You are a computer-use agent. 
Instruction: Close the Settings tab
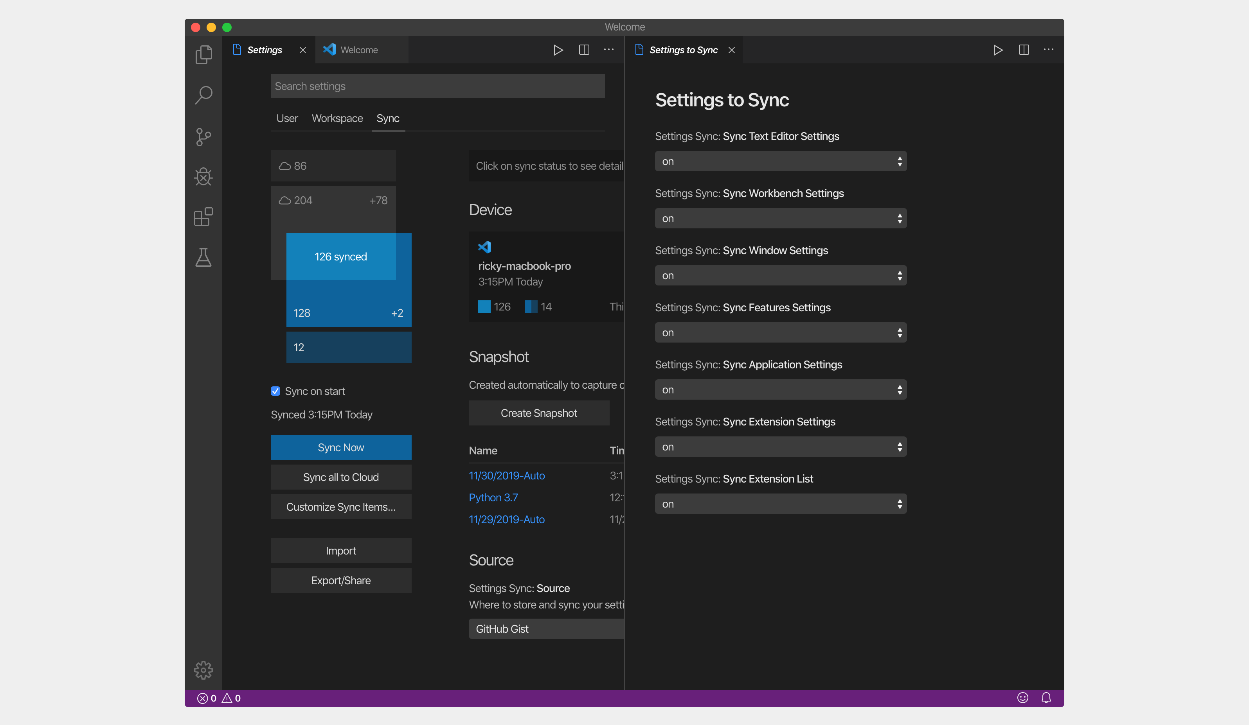[x=303, y=50]
